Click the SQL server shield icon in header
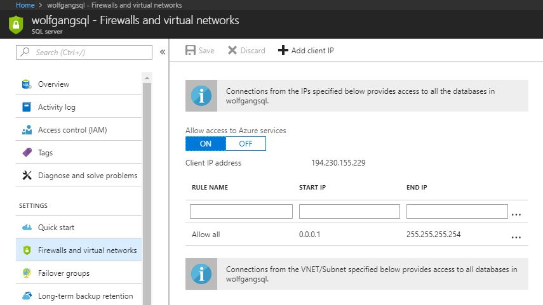The width and height of the screenshot is (543, 305). pos(16,25)
